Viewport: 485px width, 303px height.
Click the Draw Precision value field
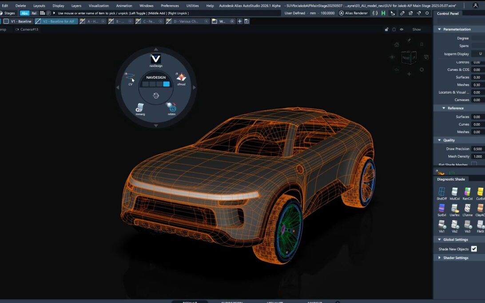point(477,149)
